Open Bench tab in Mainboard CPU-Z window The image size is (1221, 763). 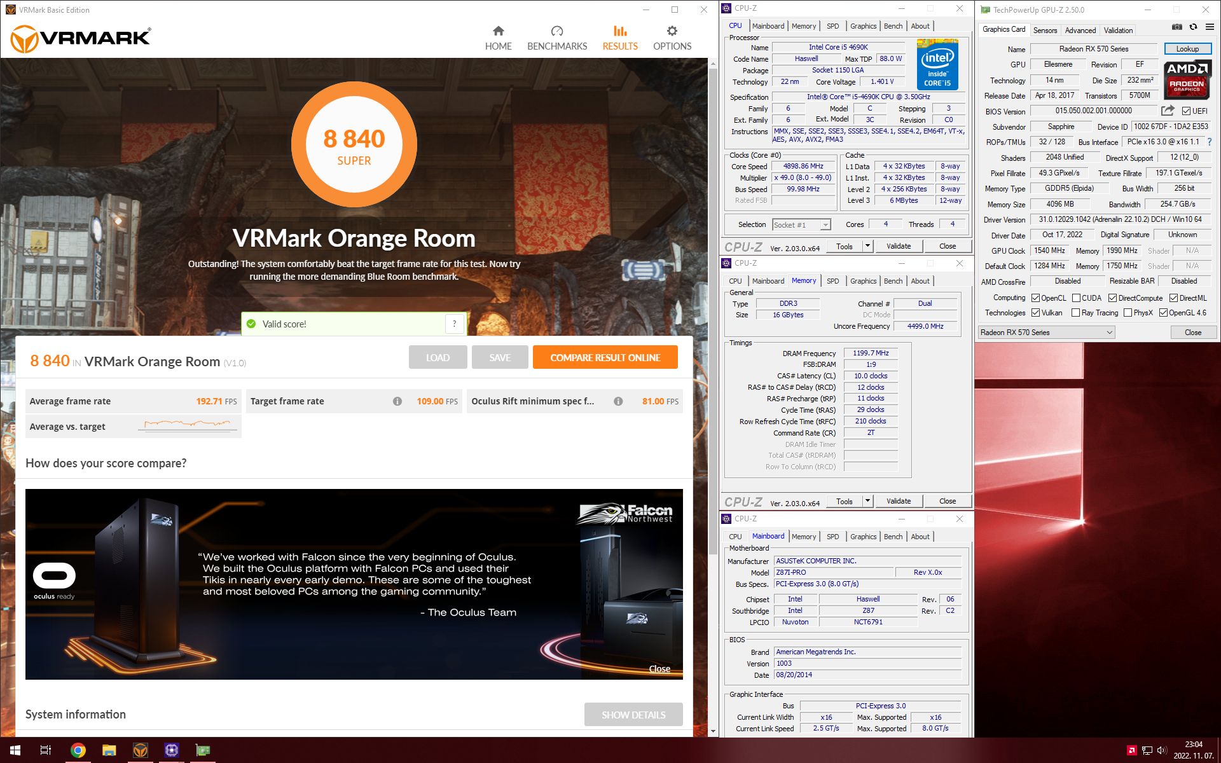click(893, 537)
